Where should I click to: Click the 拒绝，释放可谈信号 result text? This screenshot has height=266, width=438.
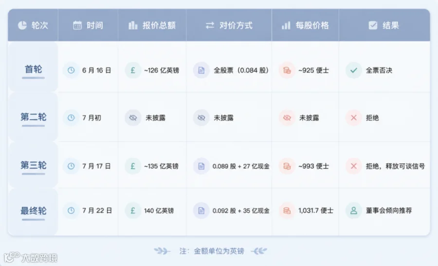pyautogui.click(x=395, y=166)
